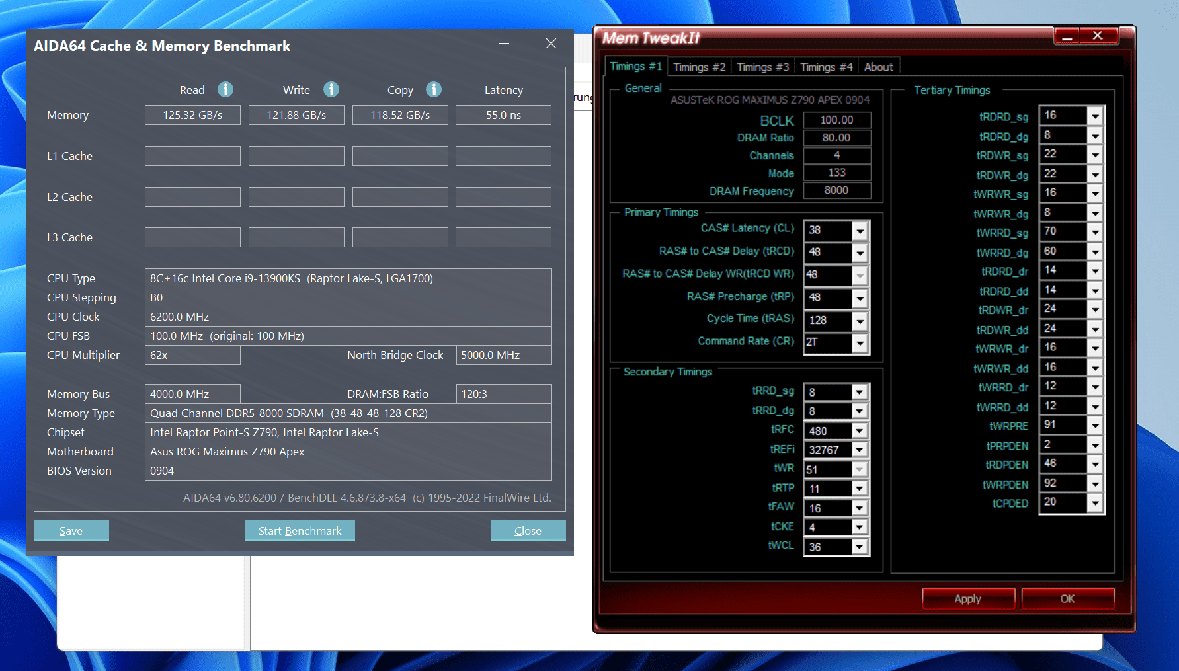Click the AIDA64 Close button
This screenshot has height=671, width=1179.
tap(528, 531)
